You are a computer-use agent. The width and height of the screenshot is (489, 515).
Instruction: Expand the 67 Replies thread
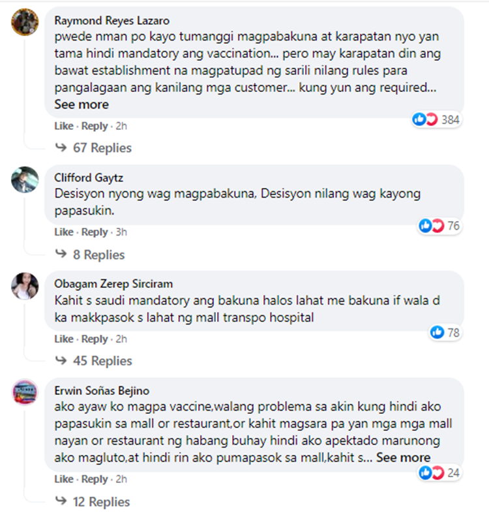coord(93,148)
